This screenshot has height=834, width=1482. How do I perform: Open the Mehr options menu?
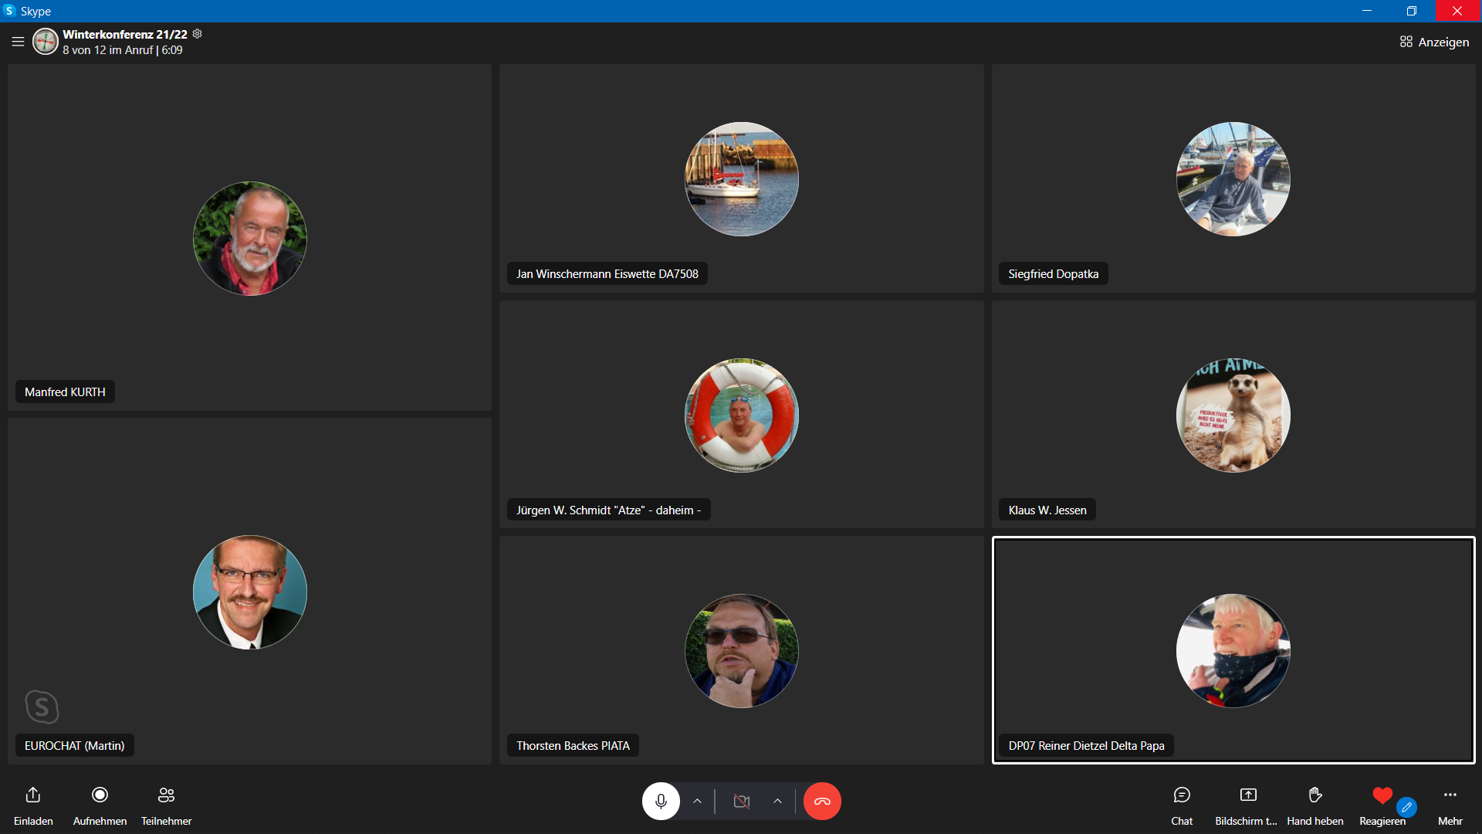pyautogui.click(x=1450, y=795)
